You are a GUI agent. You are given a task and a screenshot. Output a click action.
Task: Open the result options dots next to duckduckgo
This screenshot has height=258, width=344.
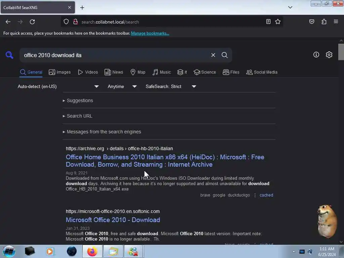click(x=255, y=195)
